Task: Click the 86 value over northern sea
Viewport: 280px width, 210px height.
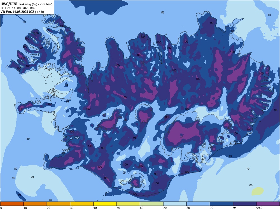Action: (163, 13)
